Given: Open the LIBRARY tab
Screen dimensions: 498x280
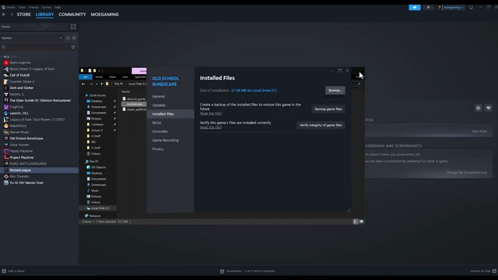Looking at the screenshot, I should [x=45, y=15].
